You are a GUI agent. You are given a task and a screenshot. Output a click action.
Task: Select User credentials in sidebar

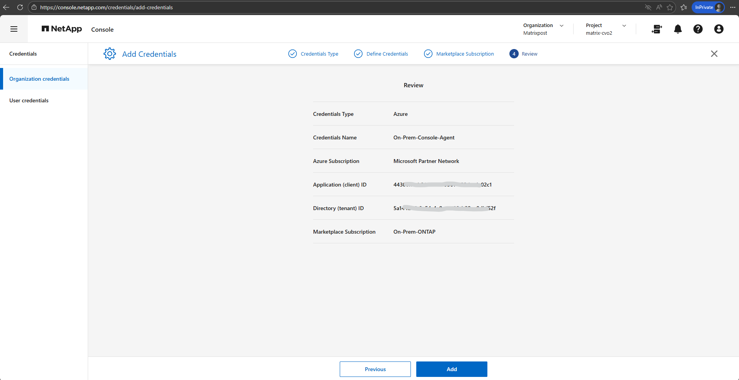(29, 100)
